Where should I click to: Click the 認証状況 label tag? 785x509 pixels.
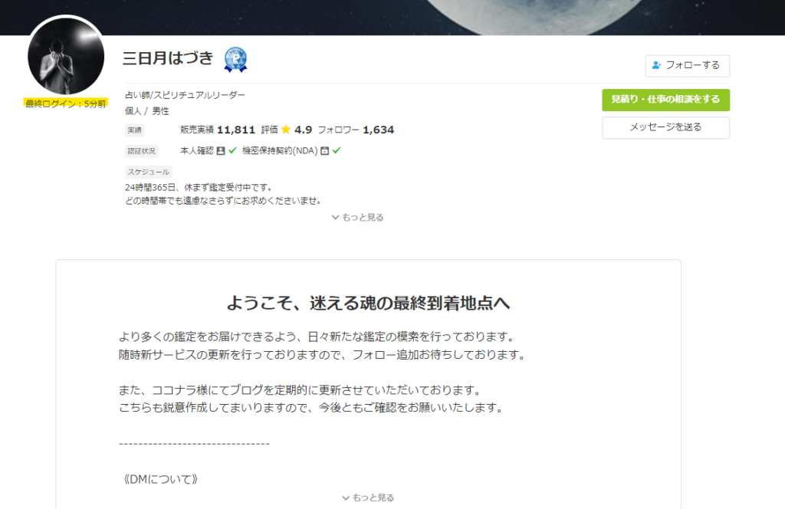tap(142, 151)
